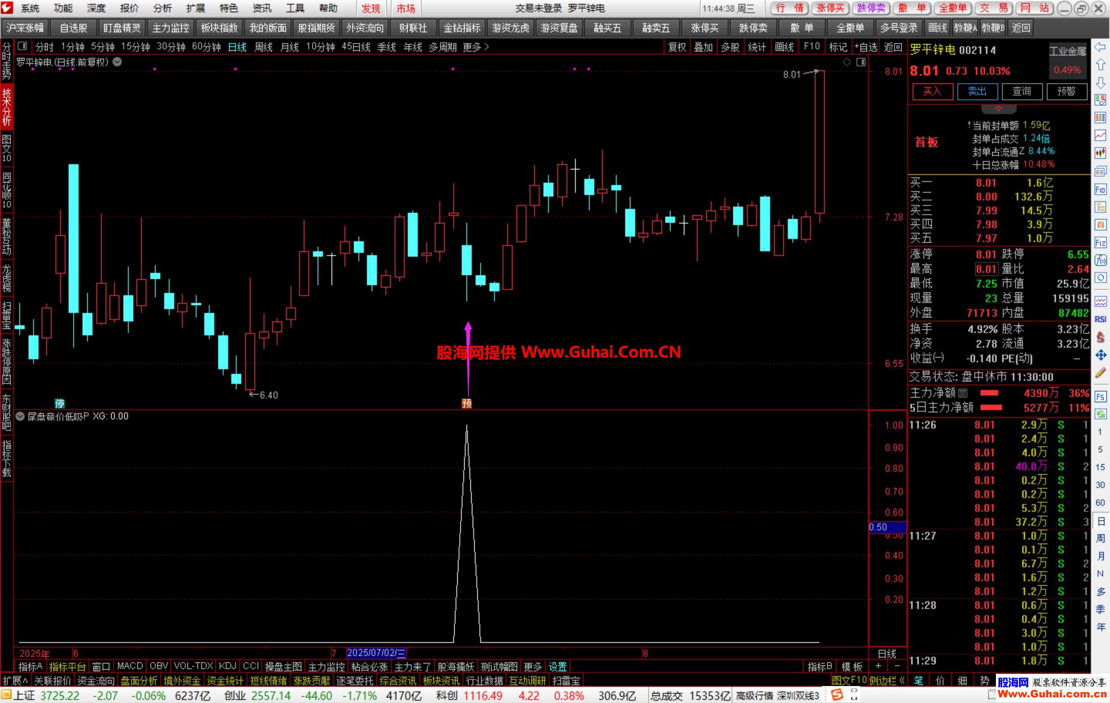
Task: Click the F10 company info sidebar icon
Action: 1100,189
